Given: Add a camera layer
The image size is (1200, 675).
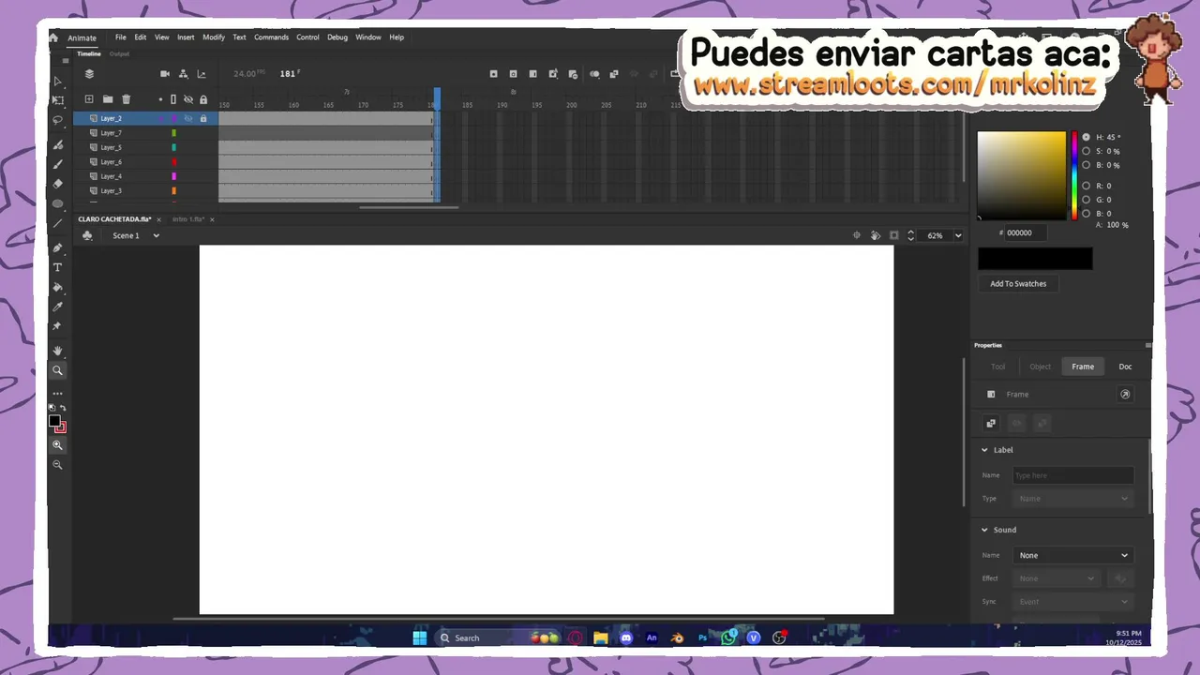Looking at the screenshot, I should coord(165,74).
